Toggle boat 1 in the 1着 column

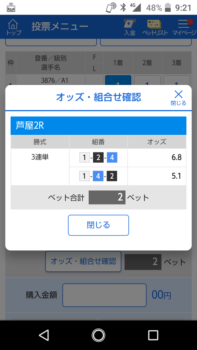118,80
